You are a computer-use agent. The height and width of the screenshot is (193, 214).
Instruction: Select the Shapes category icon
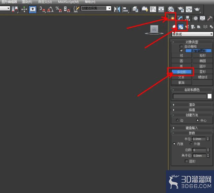pos(181,27)
